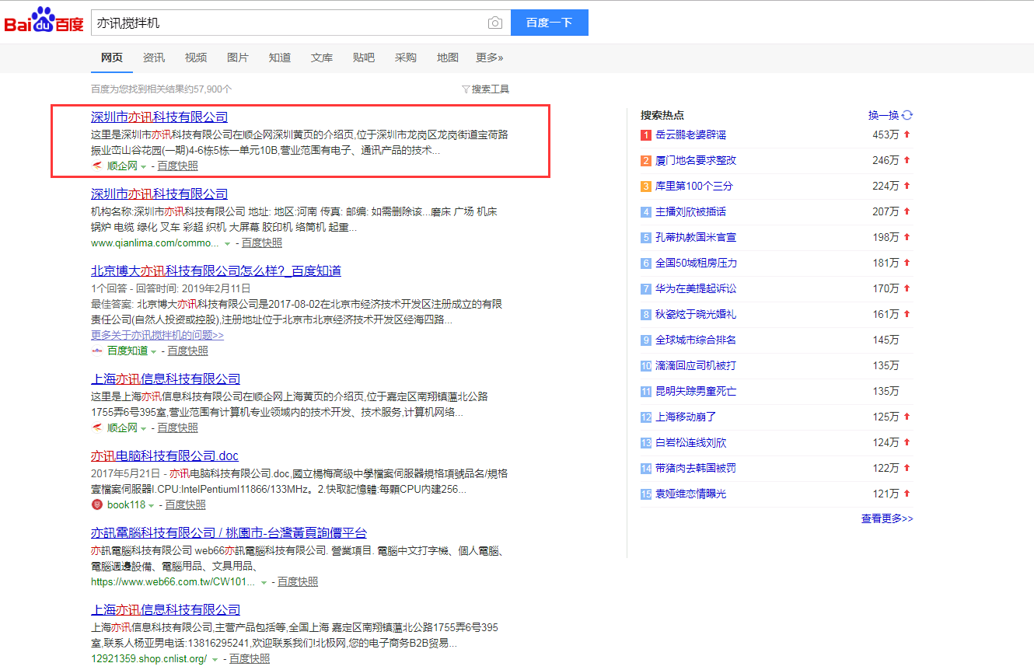Viewport: 1034px width, 670px height.
Task: Click 百度知道 favicon icon
Action: 96,351
